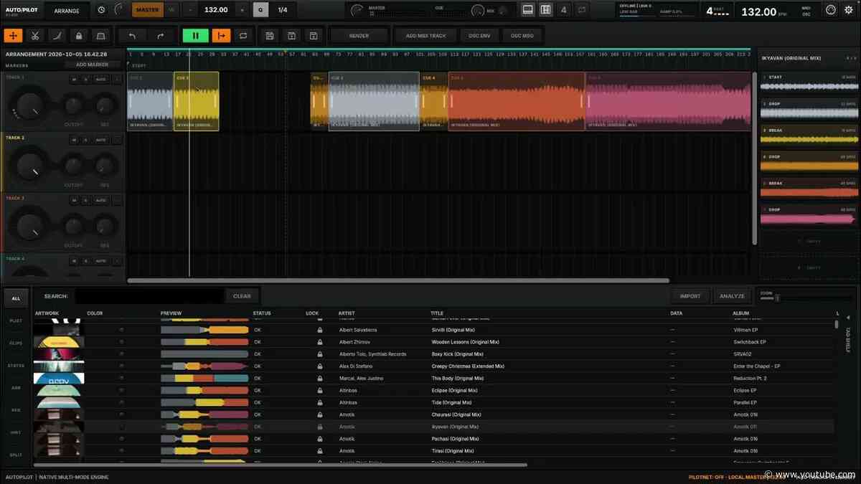
Task: Click the first save disk icon
Action: click(269, 36)
